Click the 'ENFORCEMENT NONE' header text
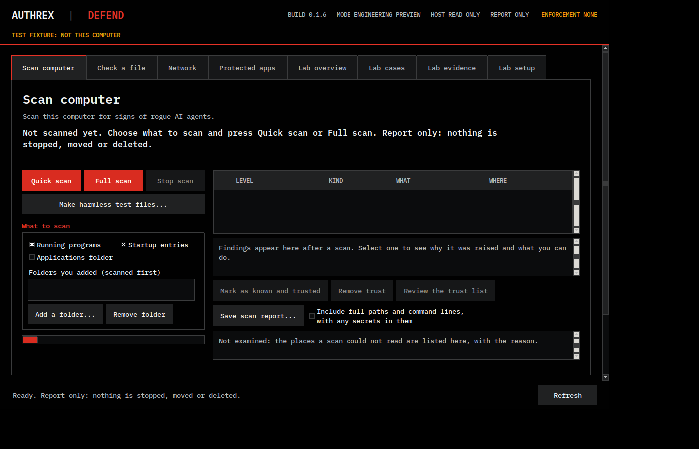The width and height of the screenshot is (699, 449). 569,15
